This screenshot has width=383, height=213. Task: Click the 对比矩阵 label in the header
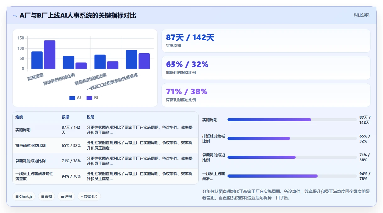[362, 15]
